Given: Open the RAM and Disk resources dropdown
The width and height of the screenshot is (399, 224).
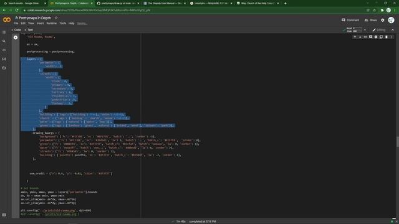Looking at the screenshot, I should tap(365, 30).
